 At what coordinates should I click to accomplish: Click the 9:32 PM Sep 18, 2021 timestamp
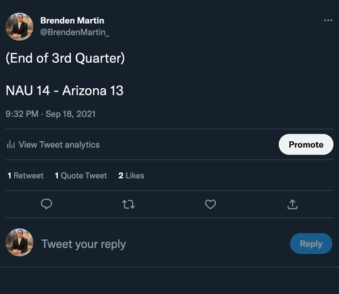coord(51,114)
